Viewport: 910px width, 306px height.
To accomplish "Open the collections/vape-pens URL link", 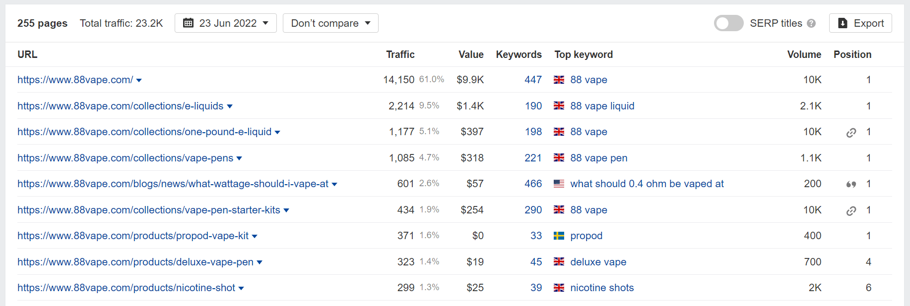I will tap(126, 158).
